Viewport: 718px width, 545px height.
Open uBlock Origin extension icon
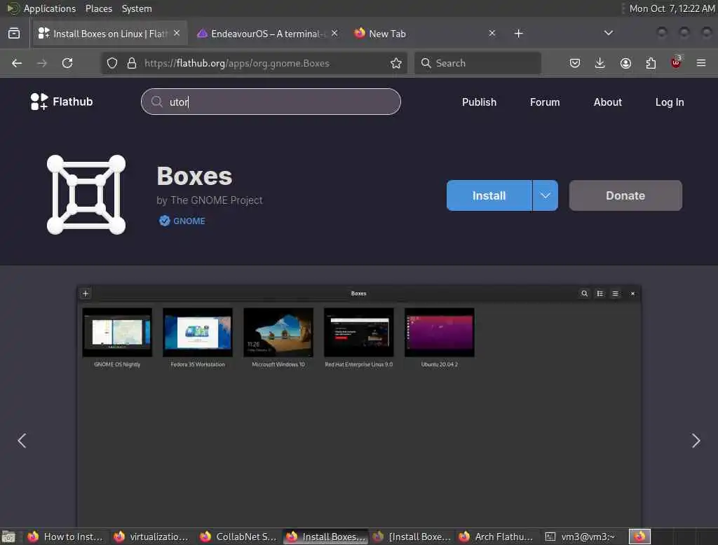pos(676,62)
